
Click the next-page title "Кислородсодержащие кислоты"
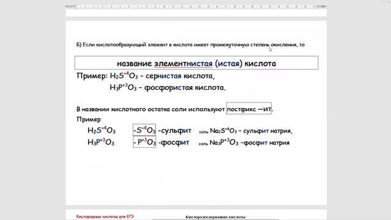click(215, 217)
